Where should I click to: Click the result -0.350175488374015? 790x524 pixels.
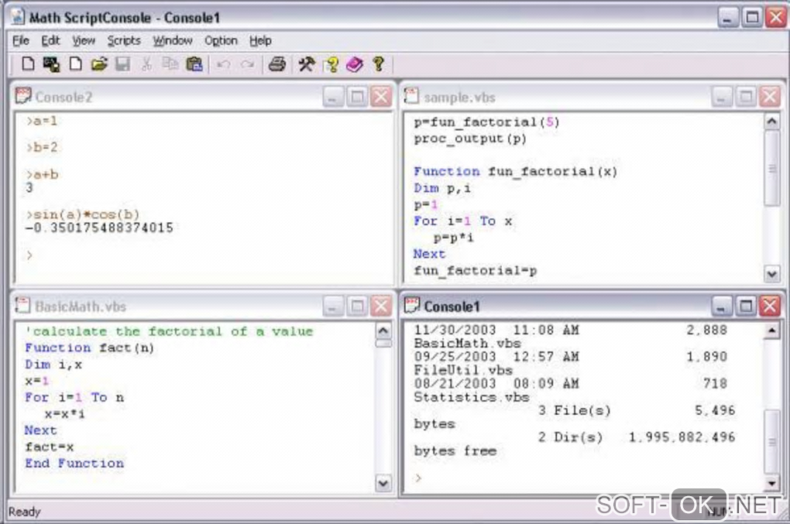point(99,228)
